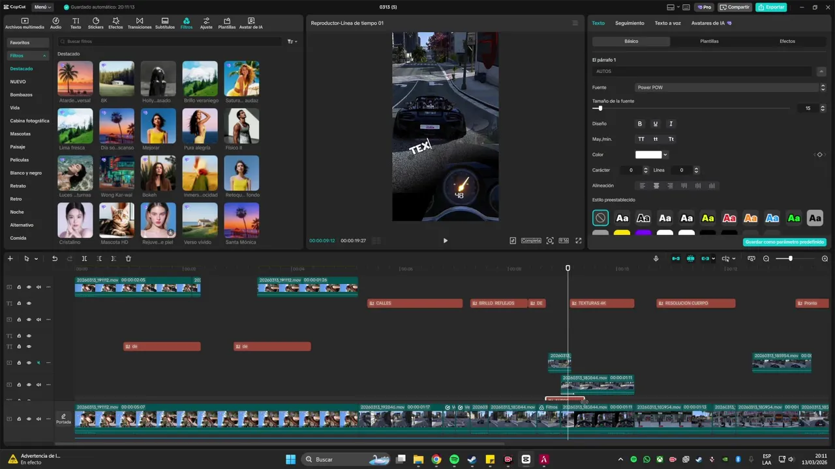
Task: Open the Ajuste panel
Action: pos(206,23)
